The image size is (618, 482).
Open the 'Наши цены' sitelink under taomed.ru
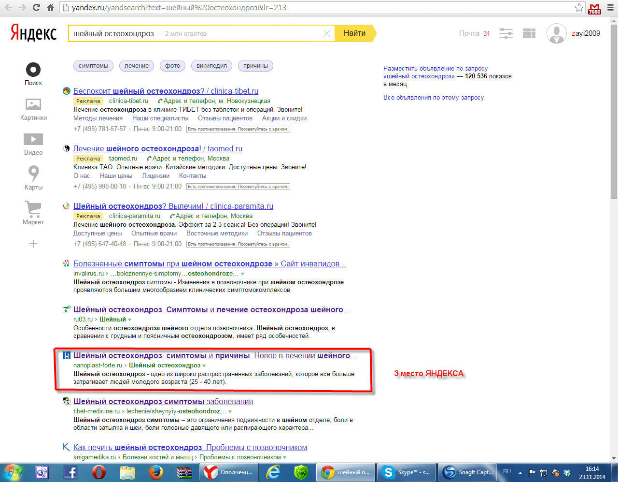point(116,175)
